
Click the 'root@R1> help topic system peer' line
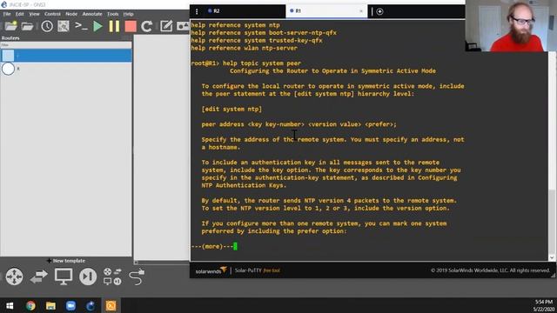point(245,63)
